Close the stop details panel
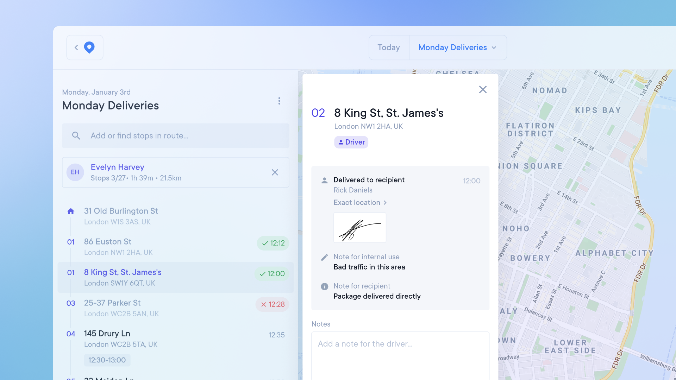Screen dimensions: 676x380 483,89
